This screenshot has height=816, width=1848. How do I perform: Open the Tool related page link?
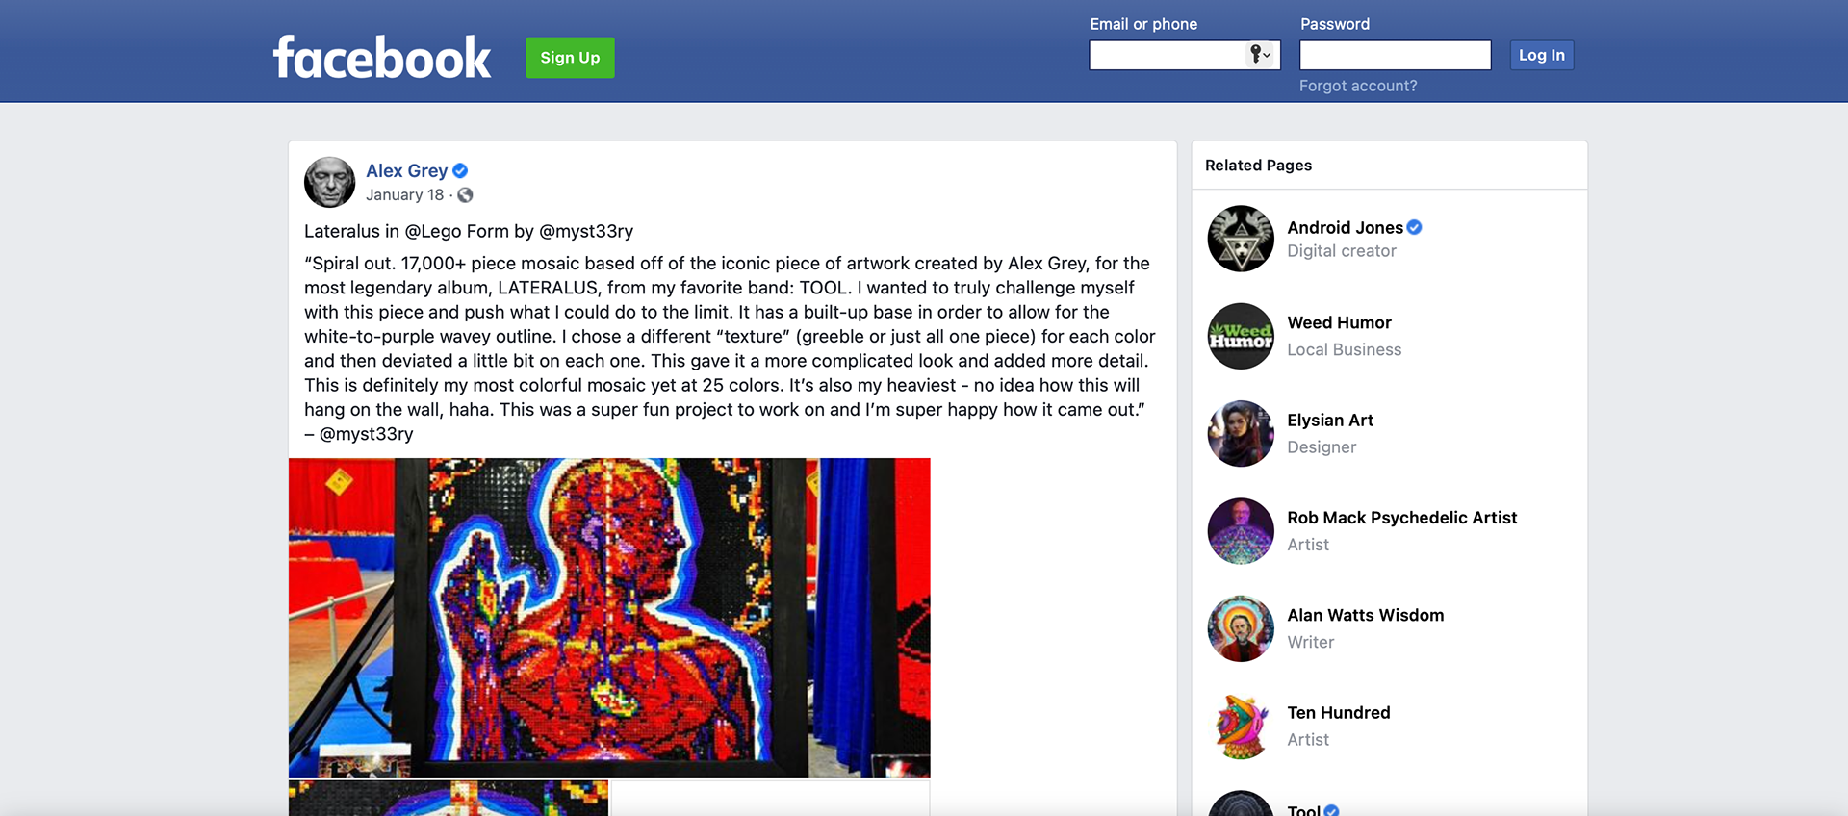click(x=1303, y=810)
